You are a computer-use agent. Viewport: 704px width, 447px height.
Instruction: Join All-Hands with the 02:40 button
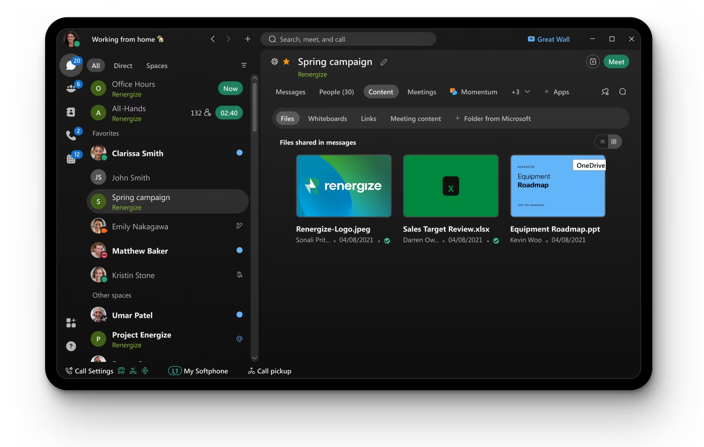pos(229,113)
